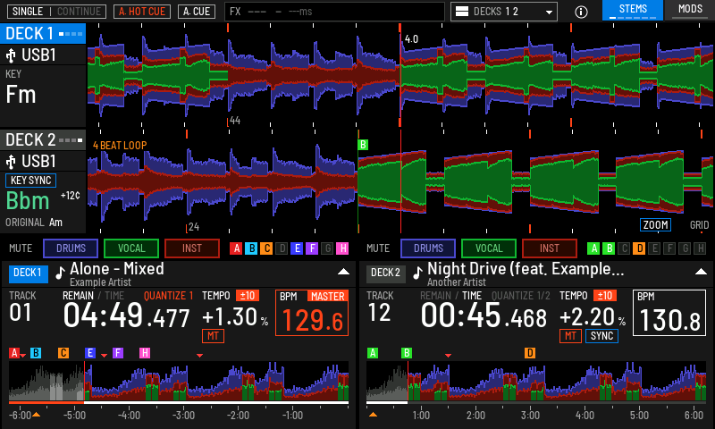Click music note icon beside Alone - Mixed
This screenshot has width=715, height=429.
click(60, 273)
